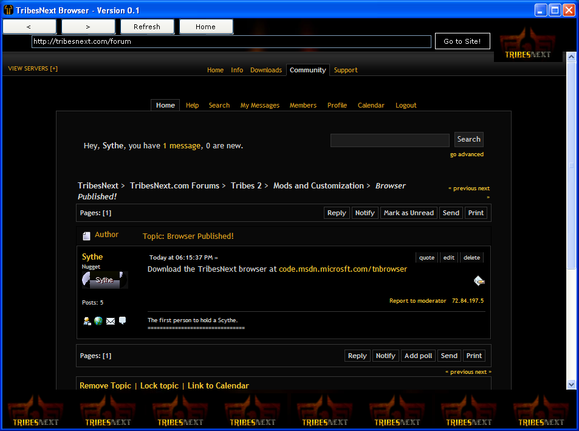Click the bottom Reply button

[357, 356]
